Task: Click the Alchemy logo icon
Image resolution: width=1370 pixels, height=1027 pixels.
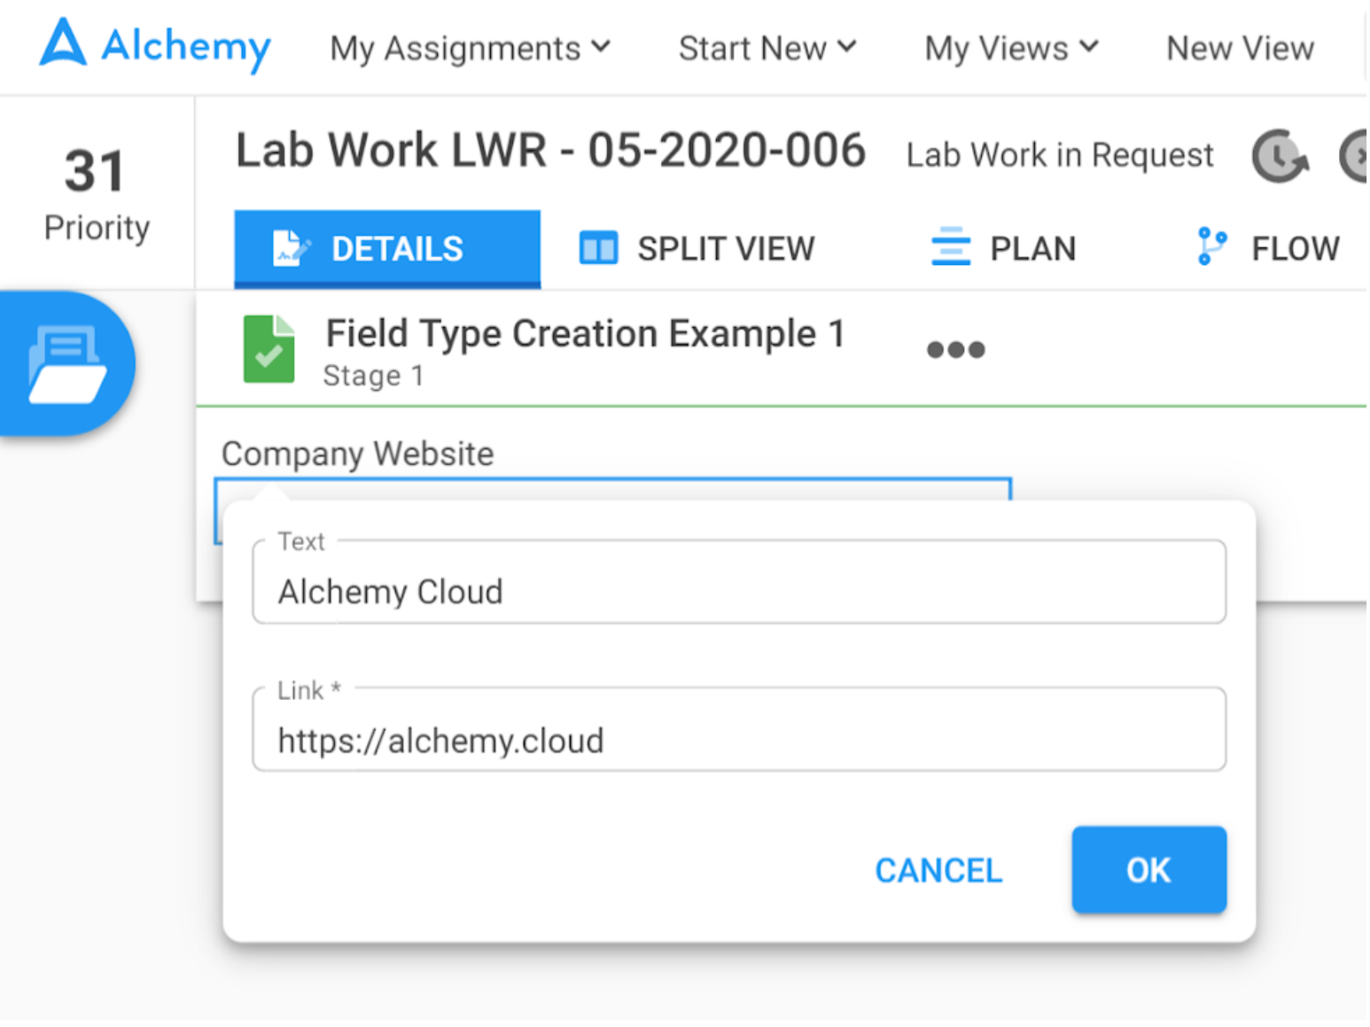Action: click(64, 44)
